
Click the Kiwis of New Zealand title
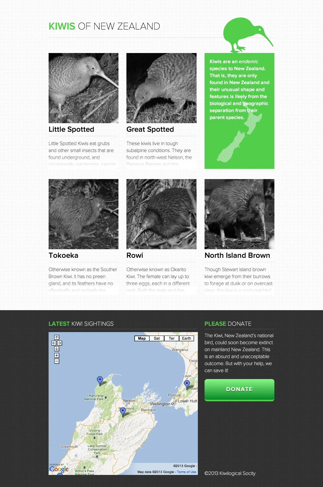104,26
